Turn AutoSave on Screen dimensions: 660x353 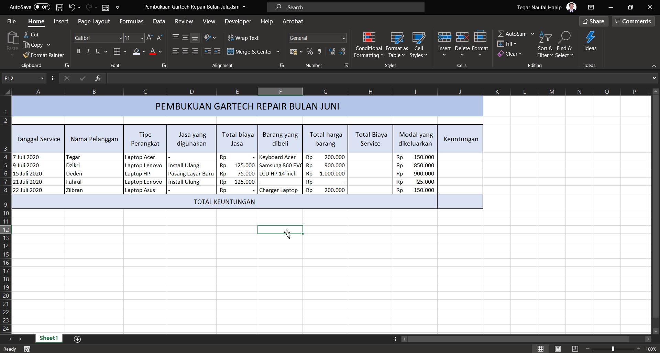coord(42,7)
